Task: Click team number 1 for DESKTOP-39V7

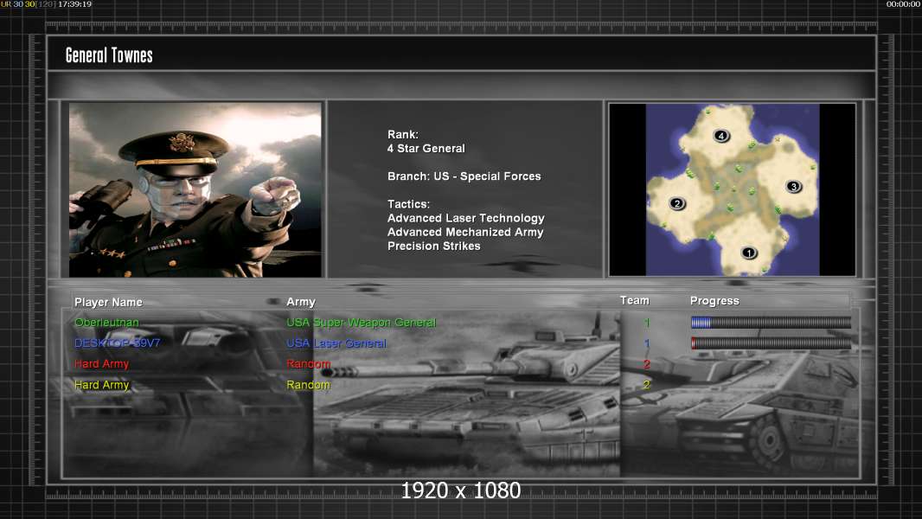Action: coord(647,343)
